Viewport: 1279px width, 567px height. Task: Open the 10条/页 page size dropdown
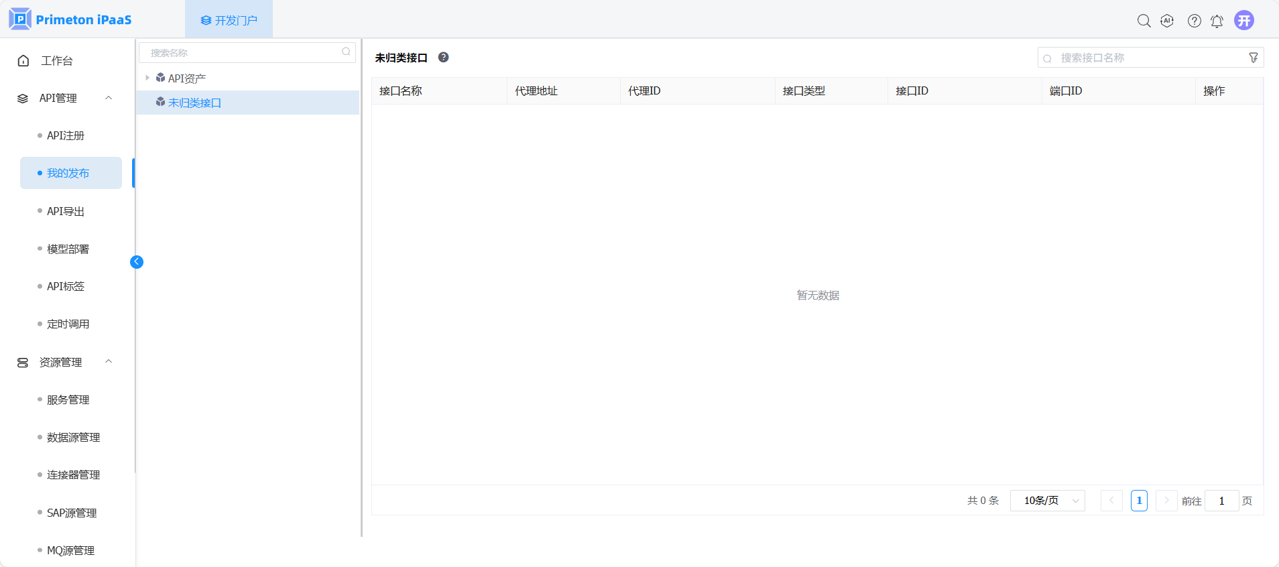[x=1047, y=501]
